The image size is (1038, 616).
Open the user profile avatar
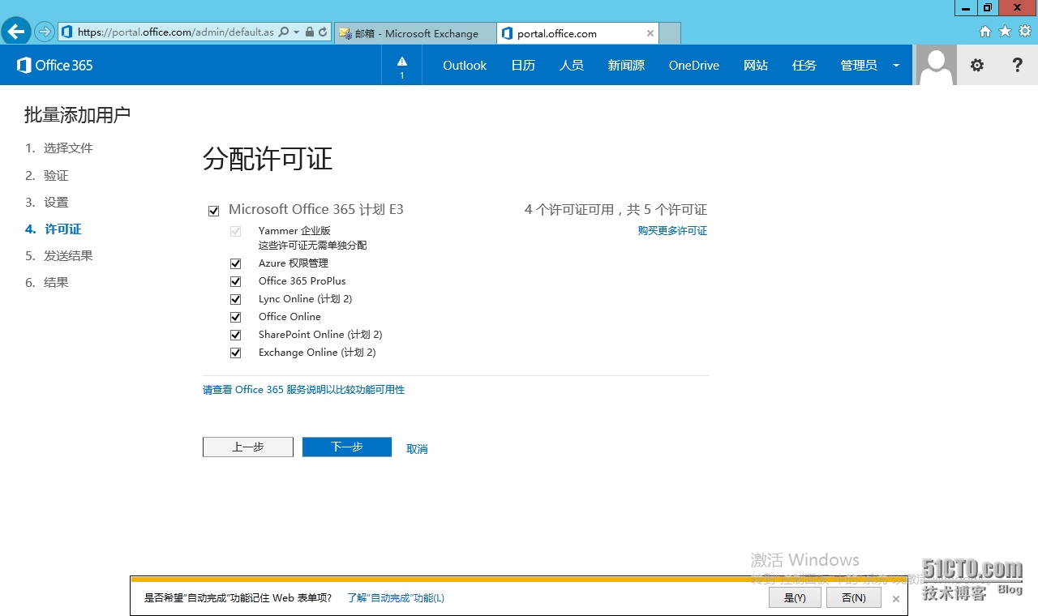point(935,65)
